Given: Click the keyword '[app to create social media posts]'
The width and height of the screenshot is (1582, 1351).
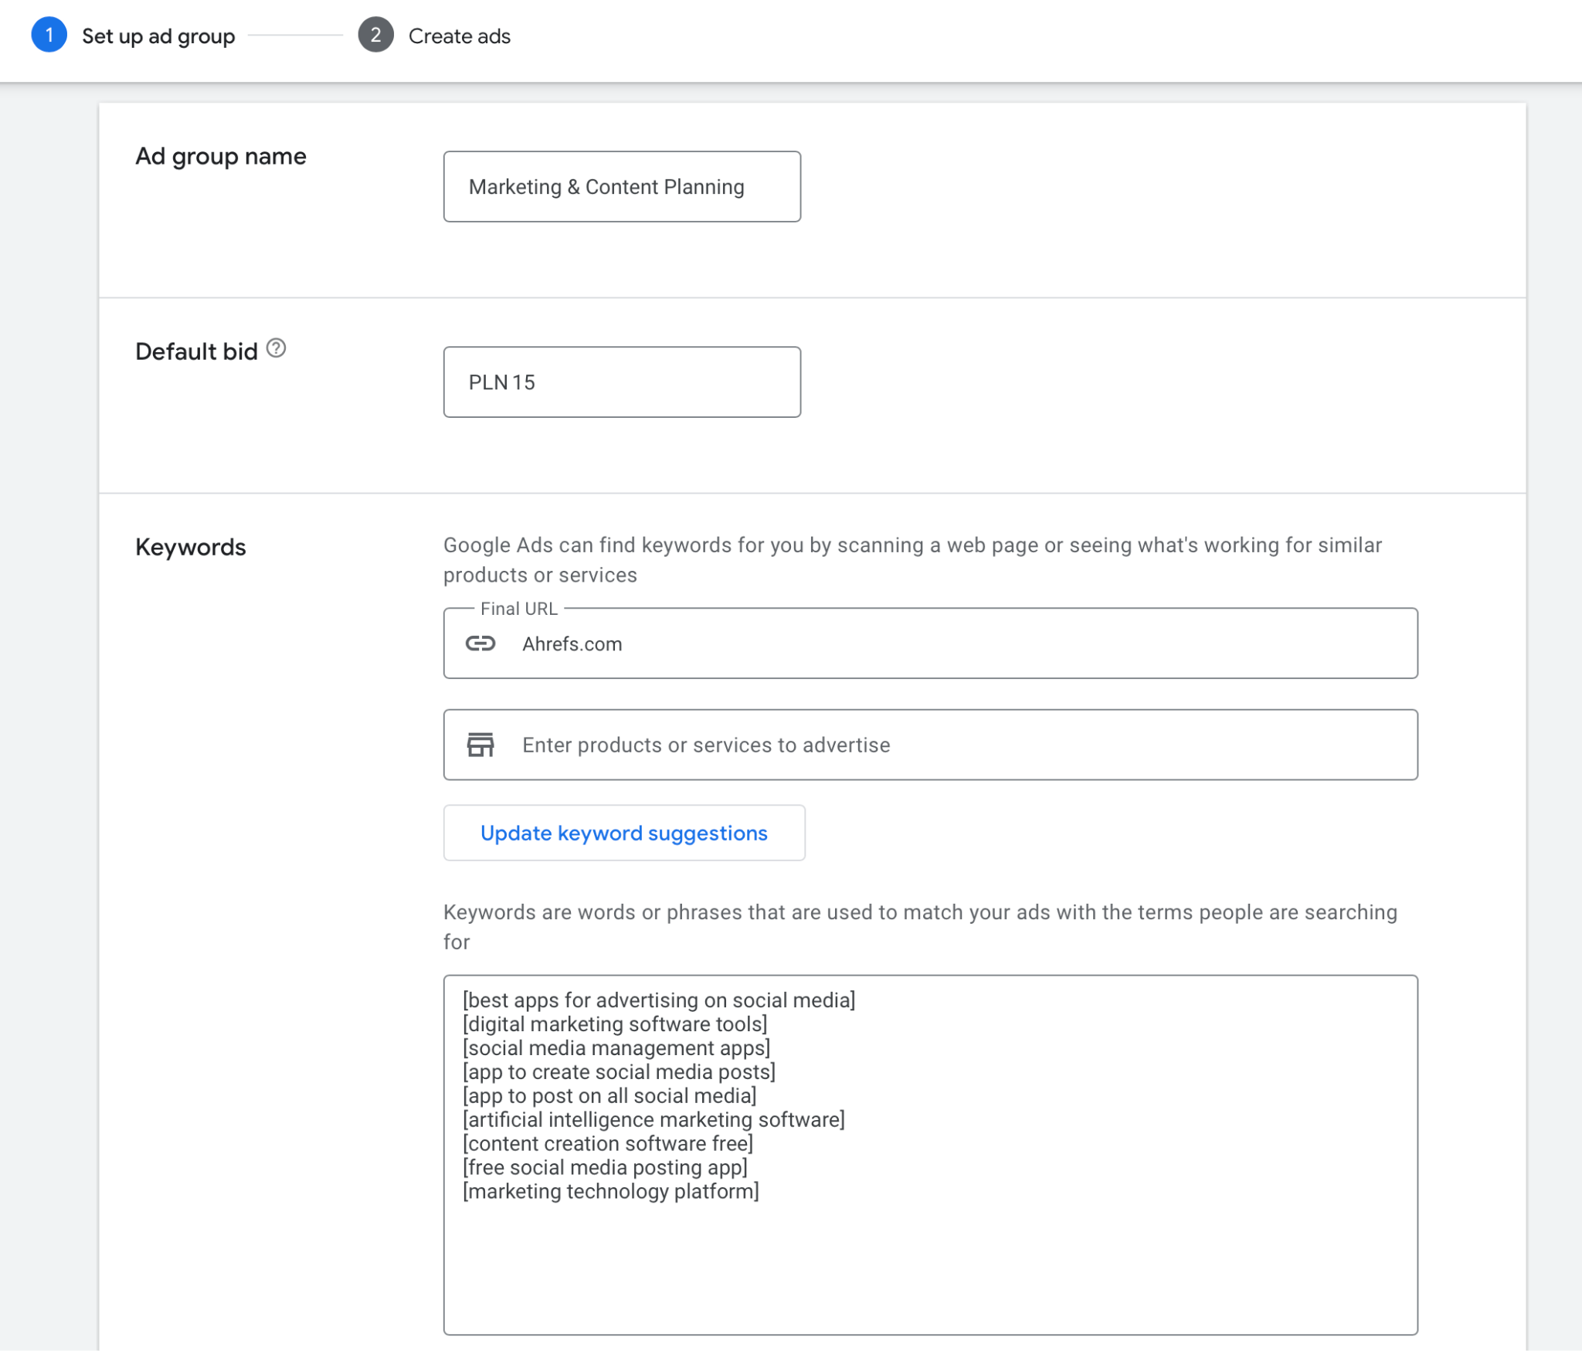Looking at the screenshot, I should click(x=619, y=1071).
